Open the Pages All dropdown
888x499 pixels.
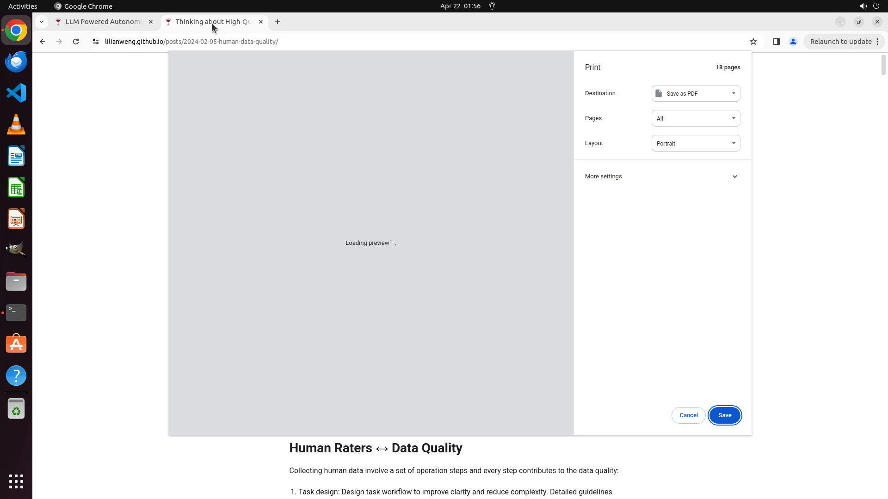pyautogui.click(x=696, y=118)
